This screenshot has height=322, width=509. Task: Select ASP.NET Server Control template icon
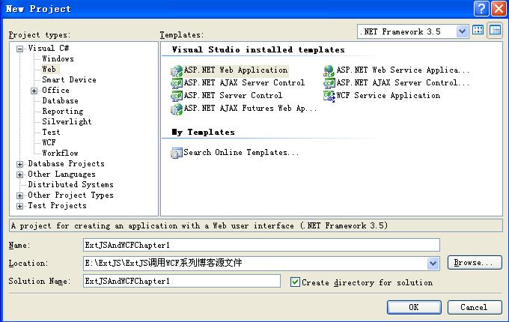point(177,96)
